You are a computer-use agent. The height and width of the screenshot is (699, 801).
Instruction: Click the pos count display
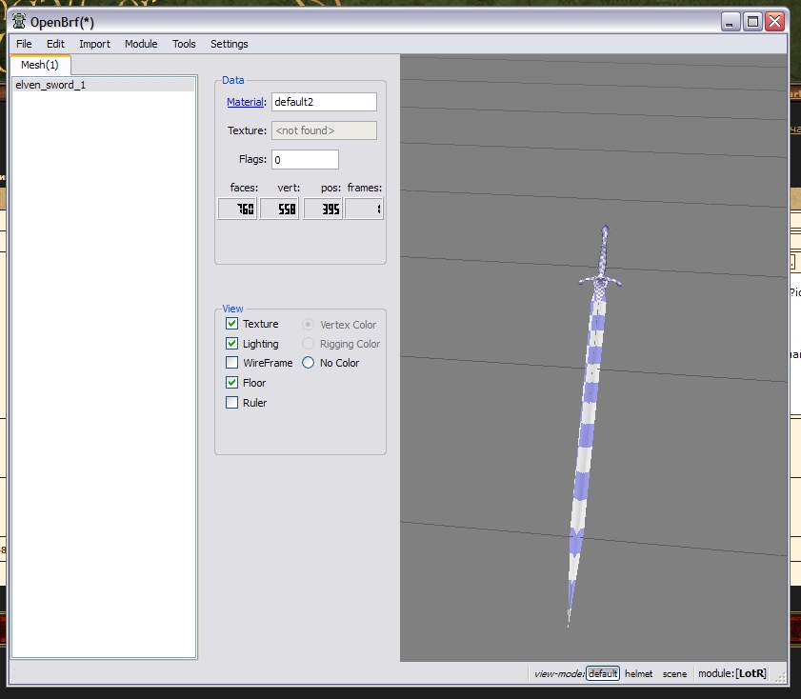click(x=322, y=209)
